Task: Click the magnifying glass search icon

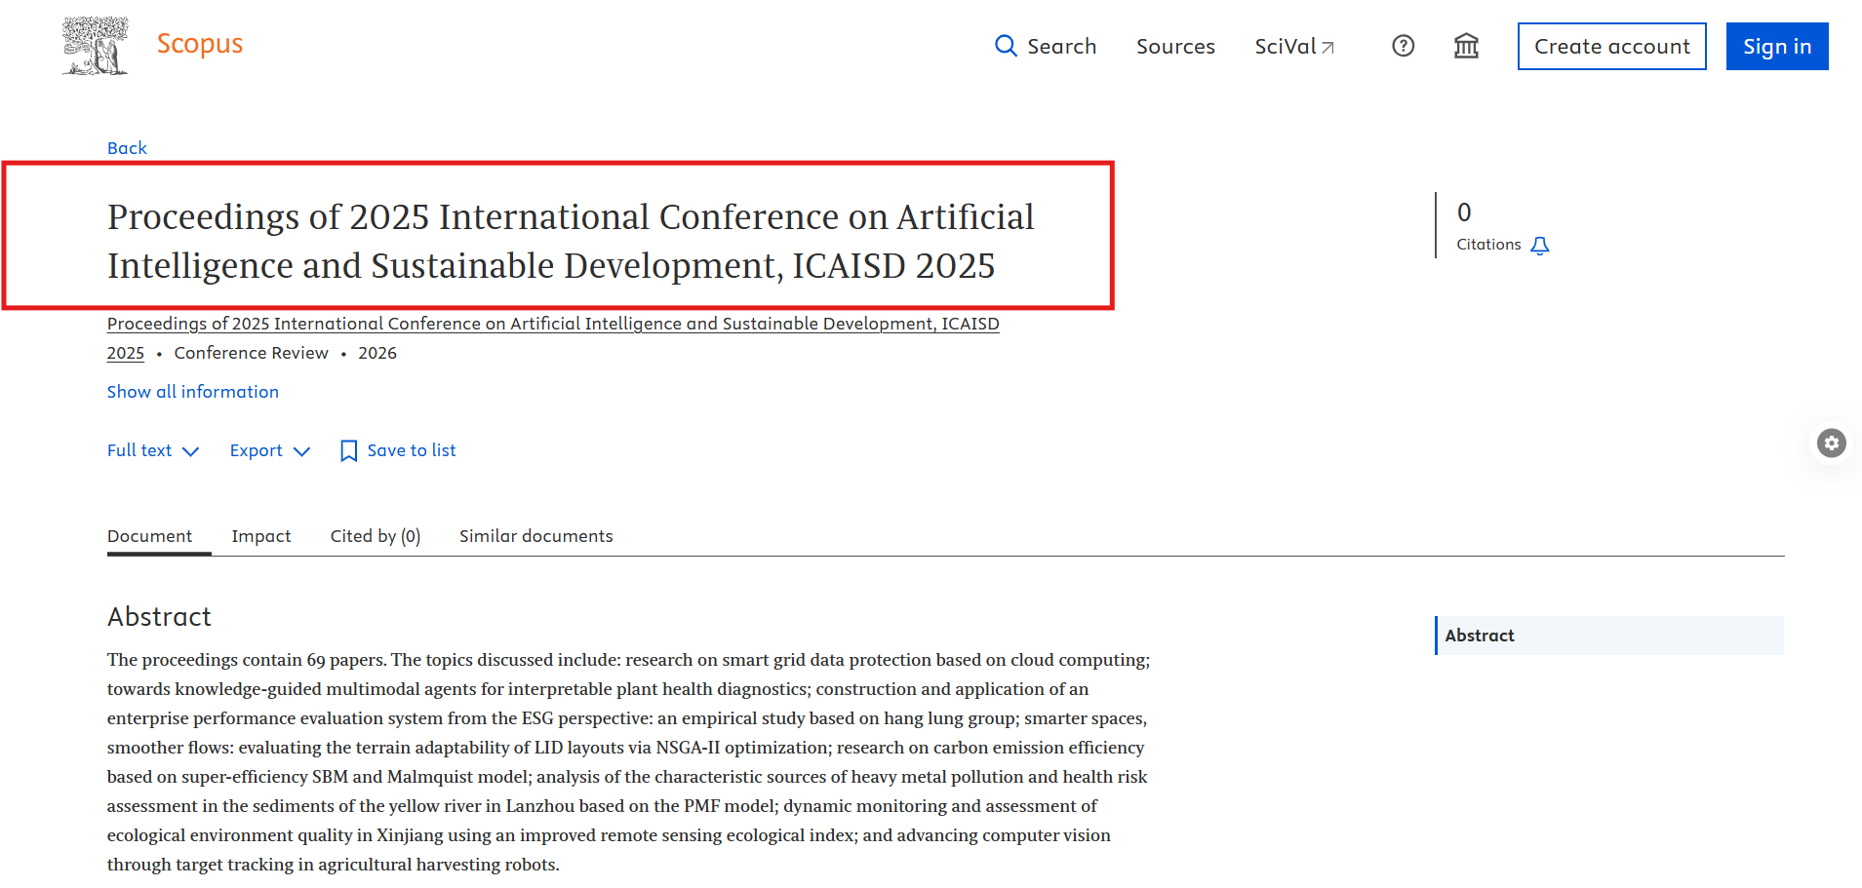Action: (x=1005, y=46)
